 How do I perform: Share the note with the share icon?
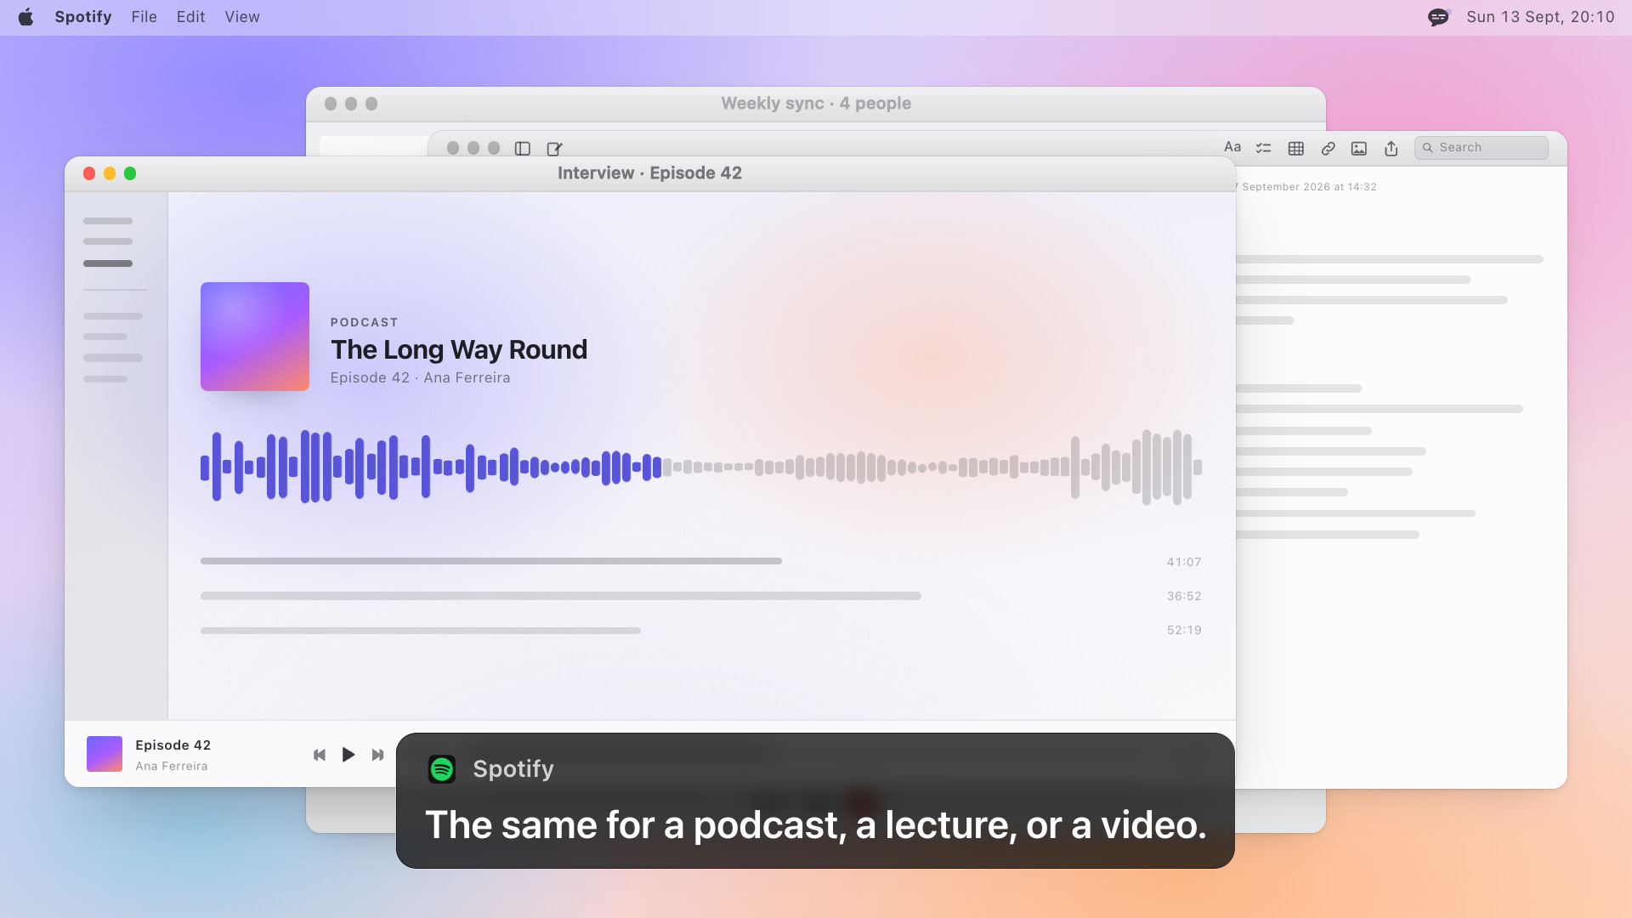click(1391, 148)
